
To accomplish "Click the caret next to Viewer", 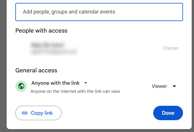I will [174, 86].
